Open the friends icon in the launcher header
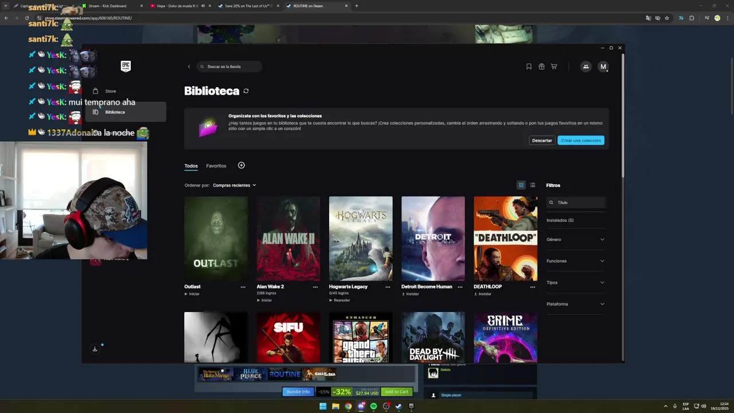The image size is (734, 413). click(x=585, y=67)
